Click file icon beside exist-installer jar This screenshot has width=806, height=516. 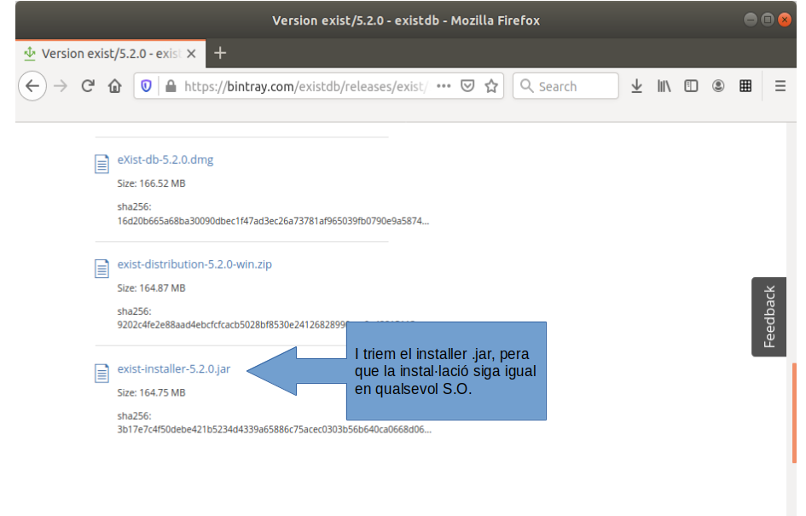click(101, 373)
